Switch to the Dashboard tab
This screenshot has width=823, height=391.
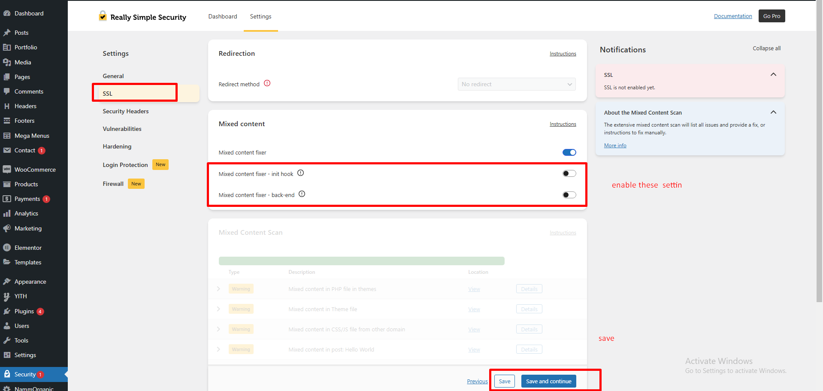tap(223, 16)
